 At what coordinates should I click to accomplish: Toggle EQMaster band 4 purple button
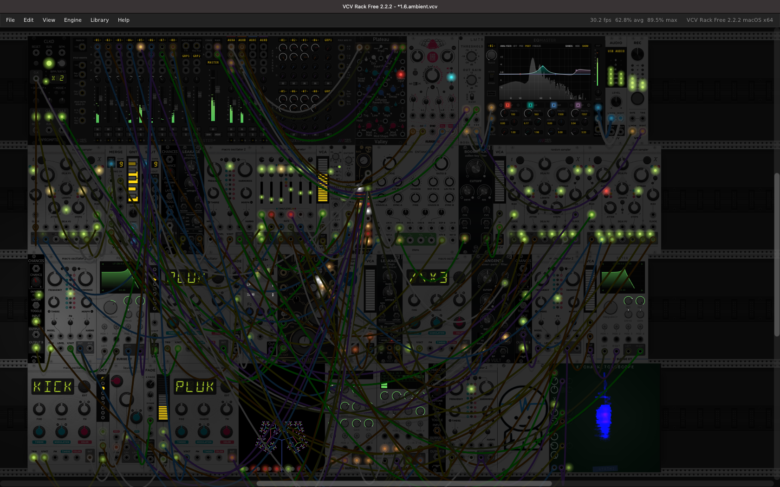point(578,105)
